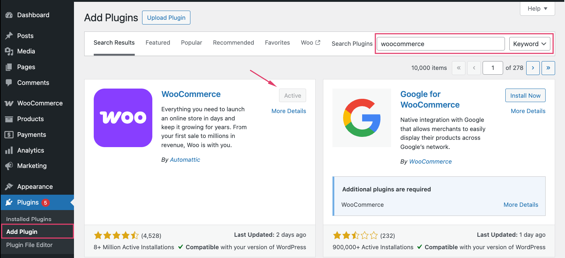This screenshot has height=258, width=565.
Task: Click the Active button on WooCommerce
Action: [x=293, y=96]
